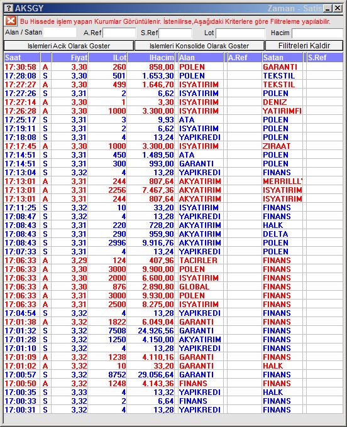The image size is (347, 427).
Task: Sort by the Saat column header
Action: (22, 58)
